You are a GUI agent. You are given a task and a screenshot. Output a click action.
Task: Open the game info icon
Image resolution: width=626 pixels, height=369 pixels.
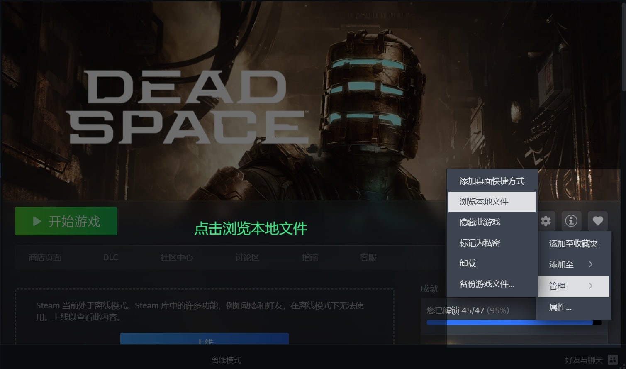pos(571,221)
